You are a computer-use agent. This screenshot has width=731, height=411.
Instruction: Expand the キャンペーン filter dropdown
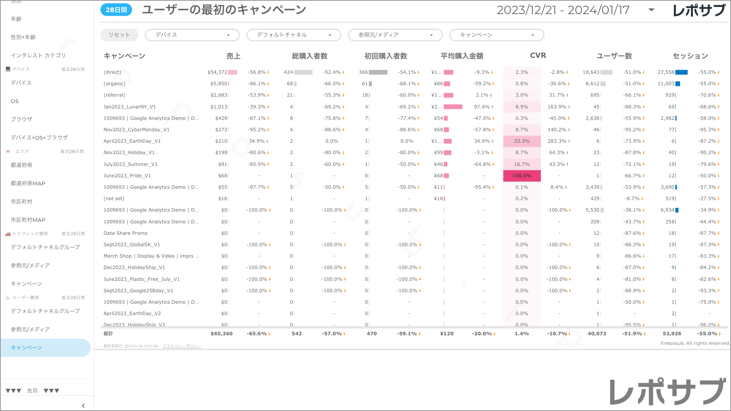(496, 35)
